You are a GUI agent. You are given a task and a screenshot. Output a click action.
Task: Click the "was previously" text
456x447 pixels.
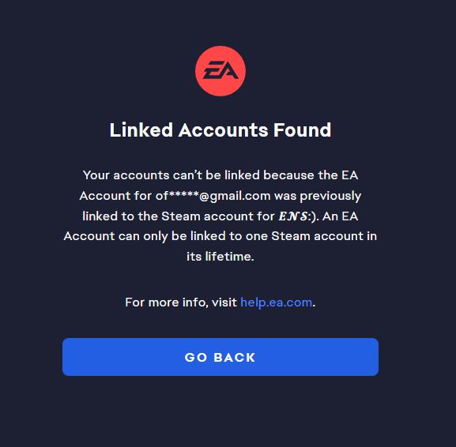[317, 197]
